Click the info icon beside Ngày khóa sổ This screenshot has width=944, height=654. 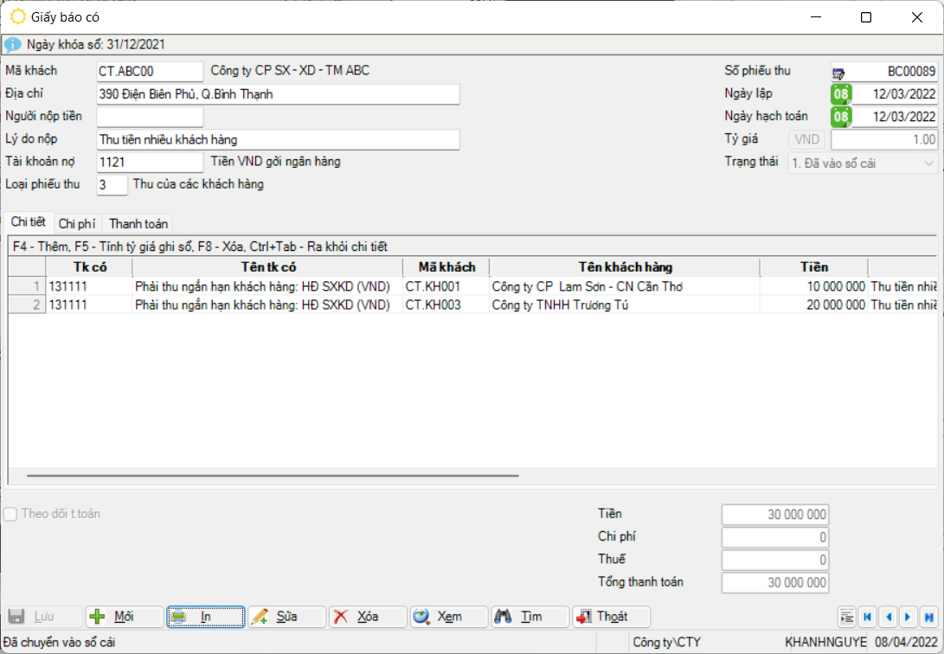click(x=12, y=44)
